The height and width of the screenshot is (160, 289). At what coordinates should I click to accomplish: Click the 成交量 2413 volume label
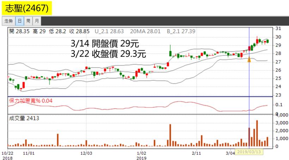[x=24, y=118]
